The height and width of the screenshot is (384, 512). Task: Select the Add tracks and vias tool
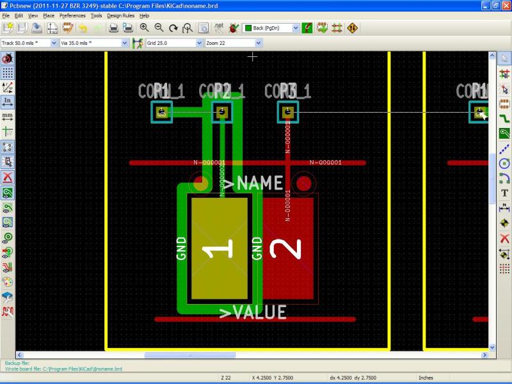504,116
